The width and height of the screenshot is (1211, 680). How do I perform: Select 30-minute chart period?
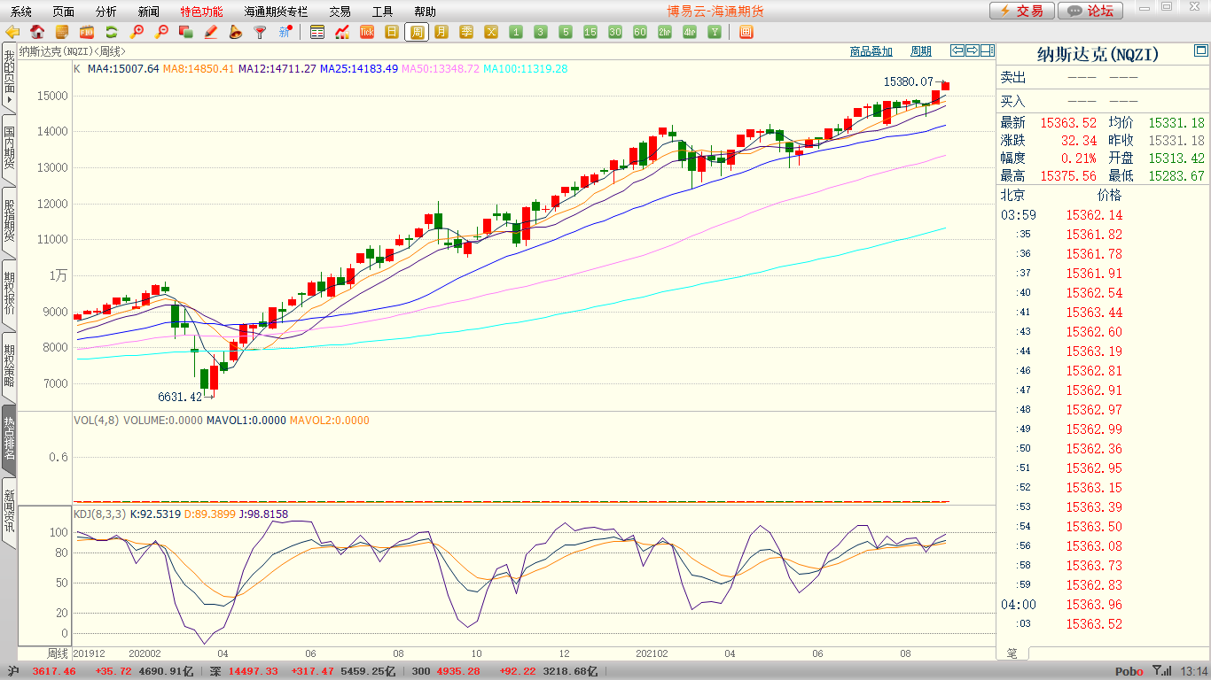pyautogui.click(x=615, y=32)
